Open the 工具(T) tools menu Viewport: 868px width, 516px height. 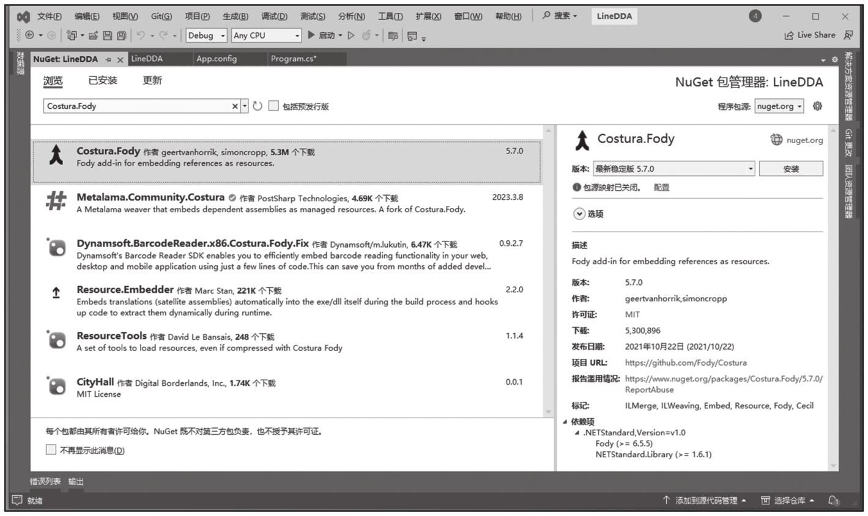(390, 17)
